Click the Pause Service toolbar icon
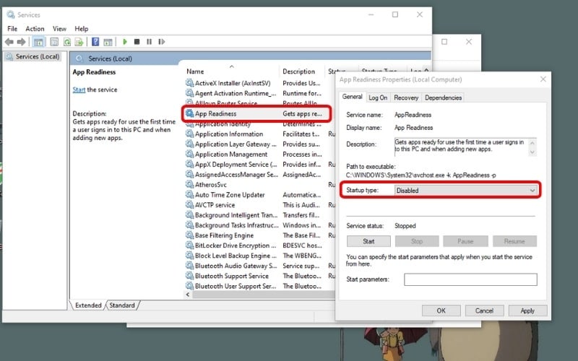This screenshot has width=578, height=361. (x=149, y=42)
